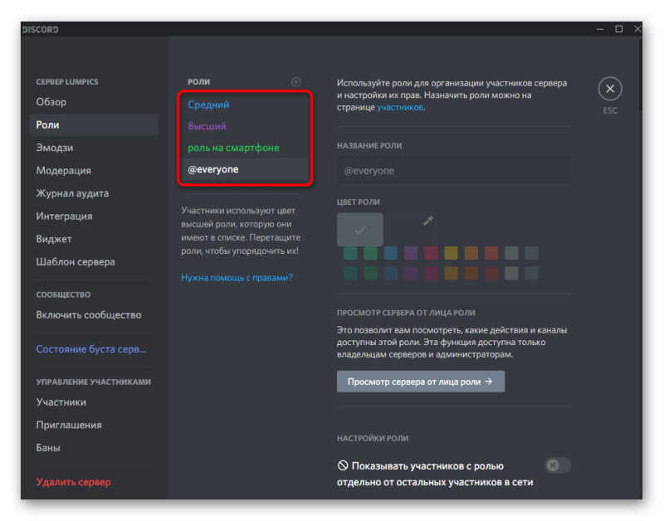The image size is (664, 521).
Task: Select Роли in the sidebar
Action: click(94, 124)
